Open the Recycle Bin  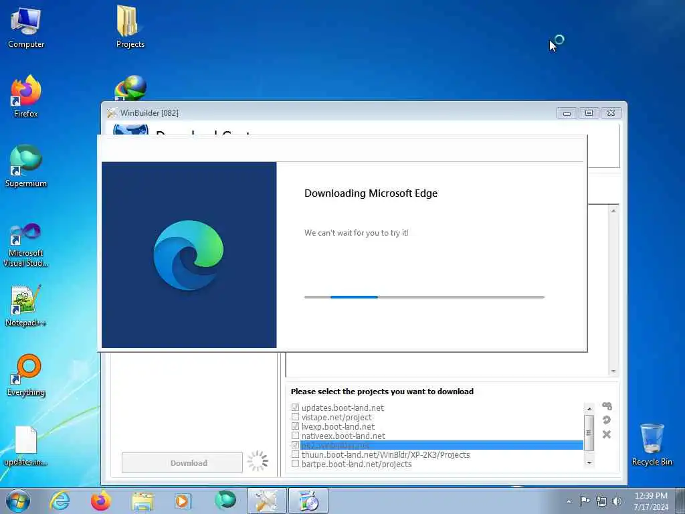tap(652, 444)
